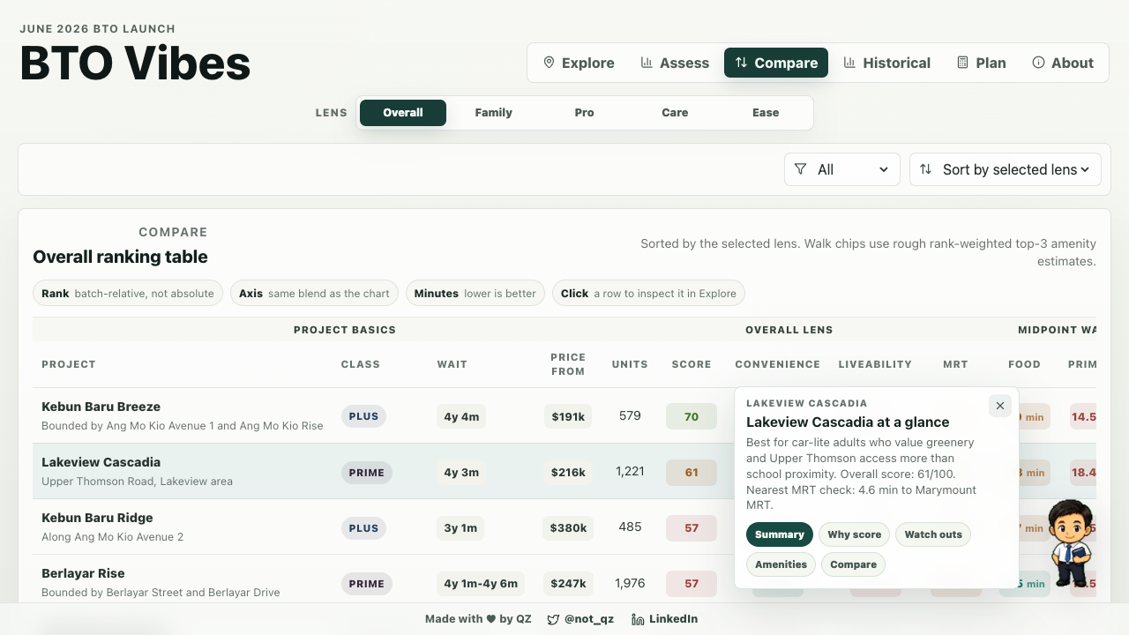Select the Lakeview Cascadia project row
Screen dimensions: 1129x635
(564, 471)
